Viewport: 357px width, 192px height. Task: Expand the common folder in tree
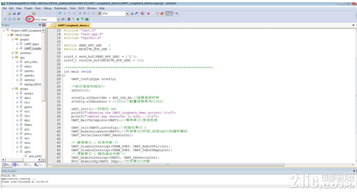pos(13,53)
